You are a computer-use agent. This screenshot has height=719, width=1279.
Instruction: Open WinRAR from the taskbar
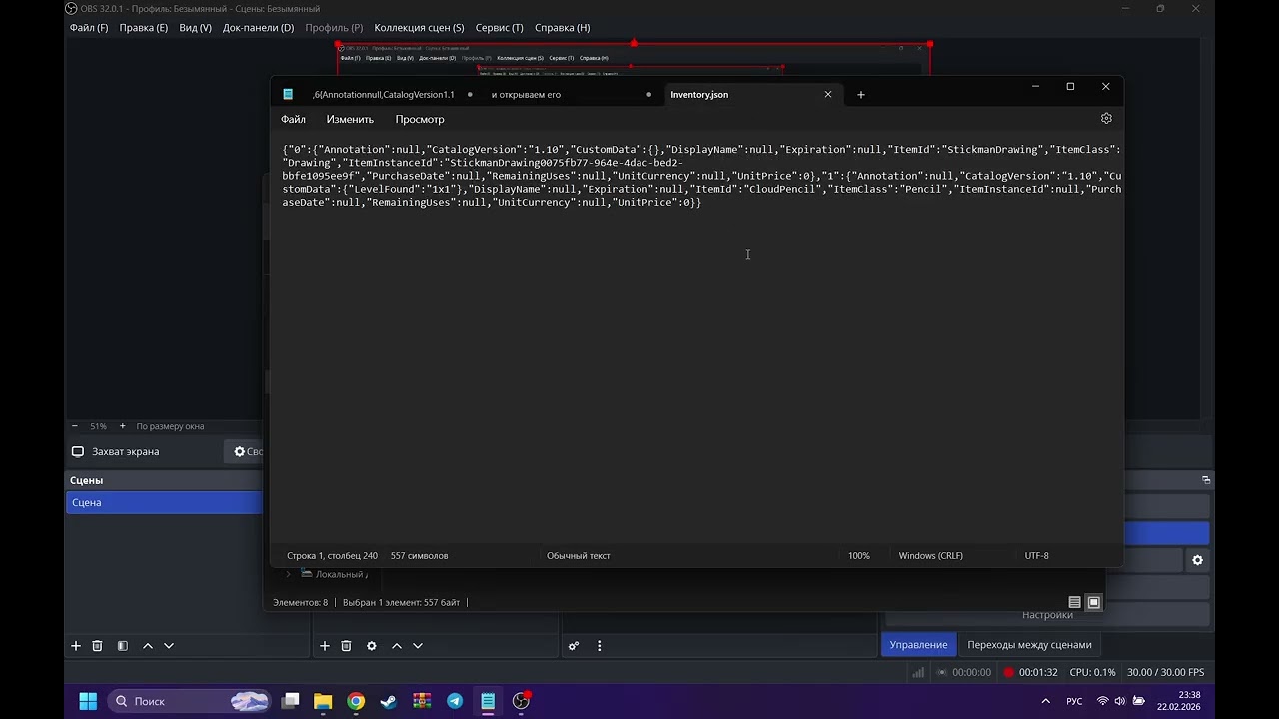coord(422,701)
